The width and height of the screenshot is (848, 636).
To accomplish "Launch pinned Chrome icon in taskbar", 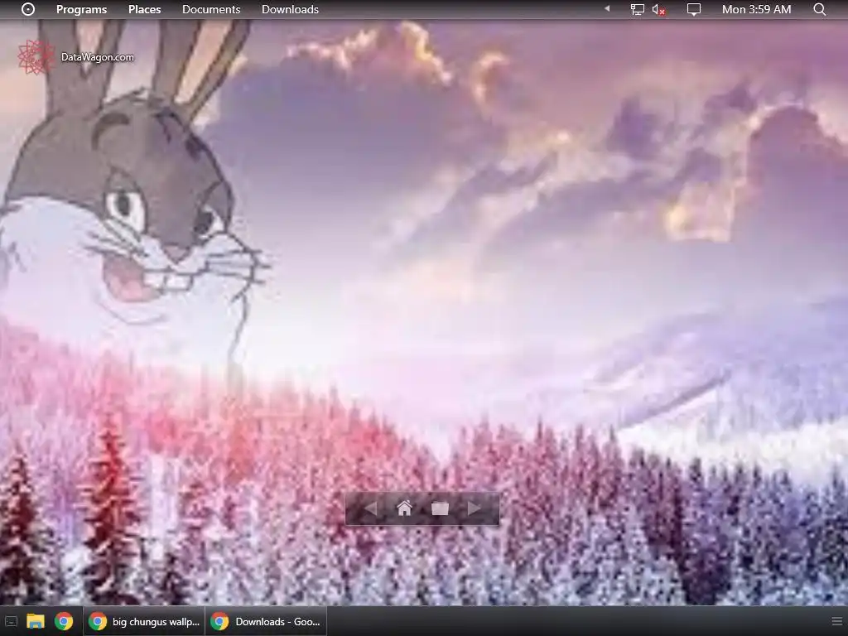I will coord(64,621).
